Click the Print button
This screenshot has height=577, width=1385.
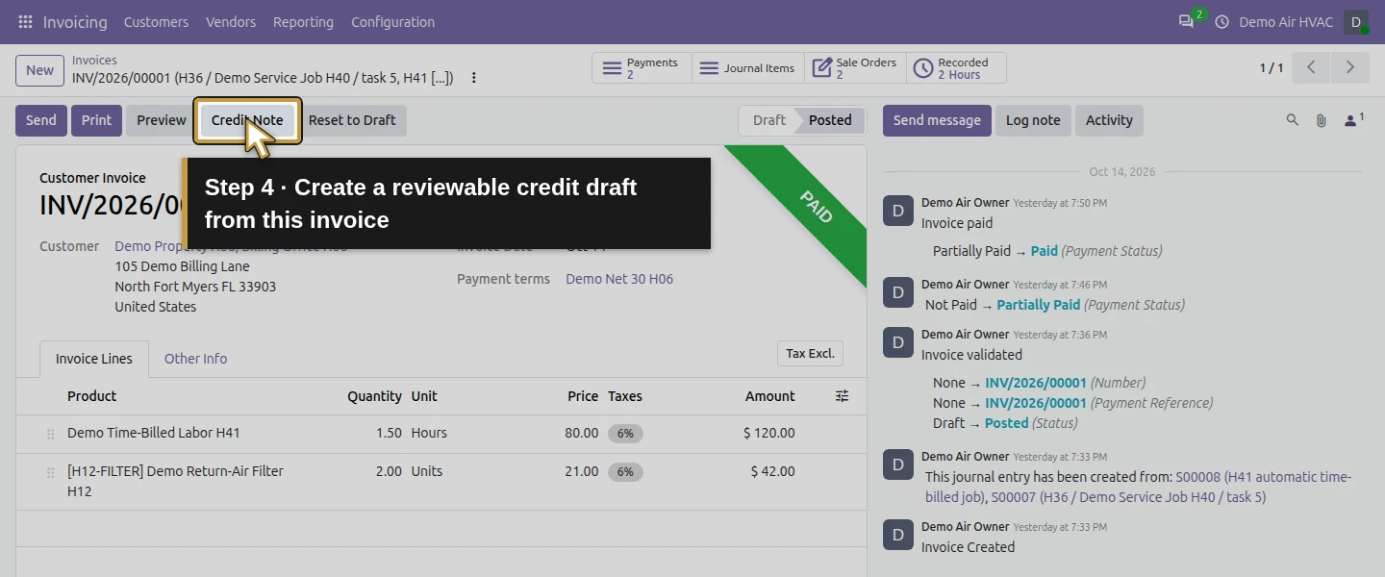[96, 120]
